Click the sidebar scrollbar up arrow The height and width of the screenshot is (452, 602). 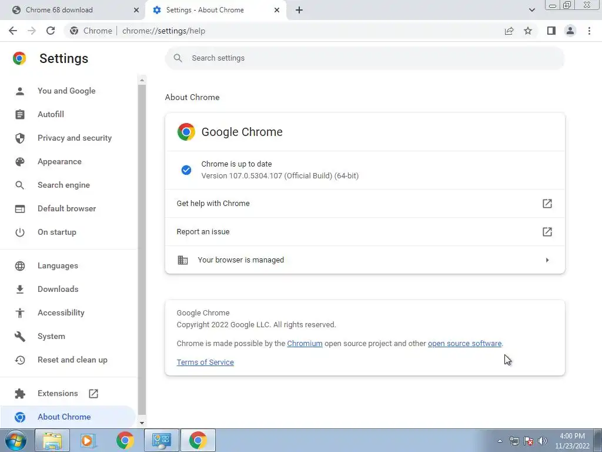pyautogui.click(x=142, y=80)
